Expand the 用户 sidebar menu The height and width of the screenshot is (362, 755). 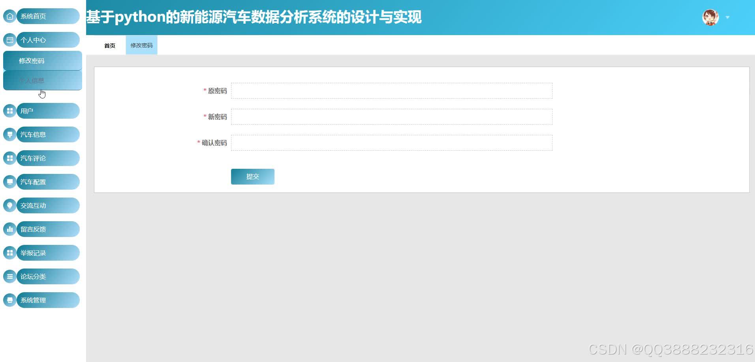click(x=48, y=111)
